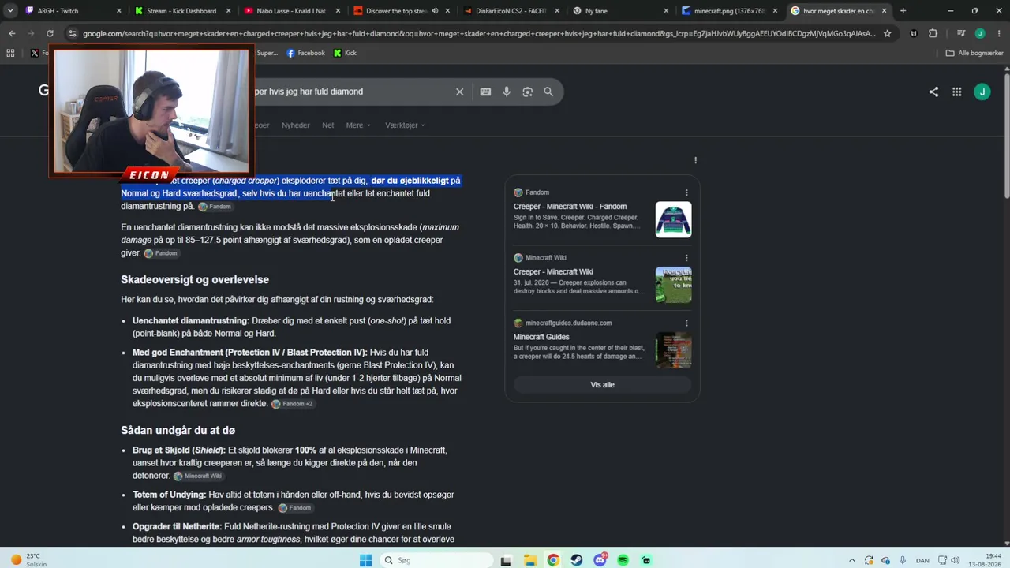This screenshot has height=568, width=1010.
Task: Switch to DinFarEicoN CS2 FACEIT tab
Action: [509, 11]
